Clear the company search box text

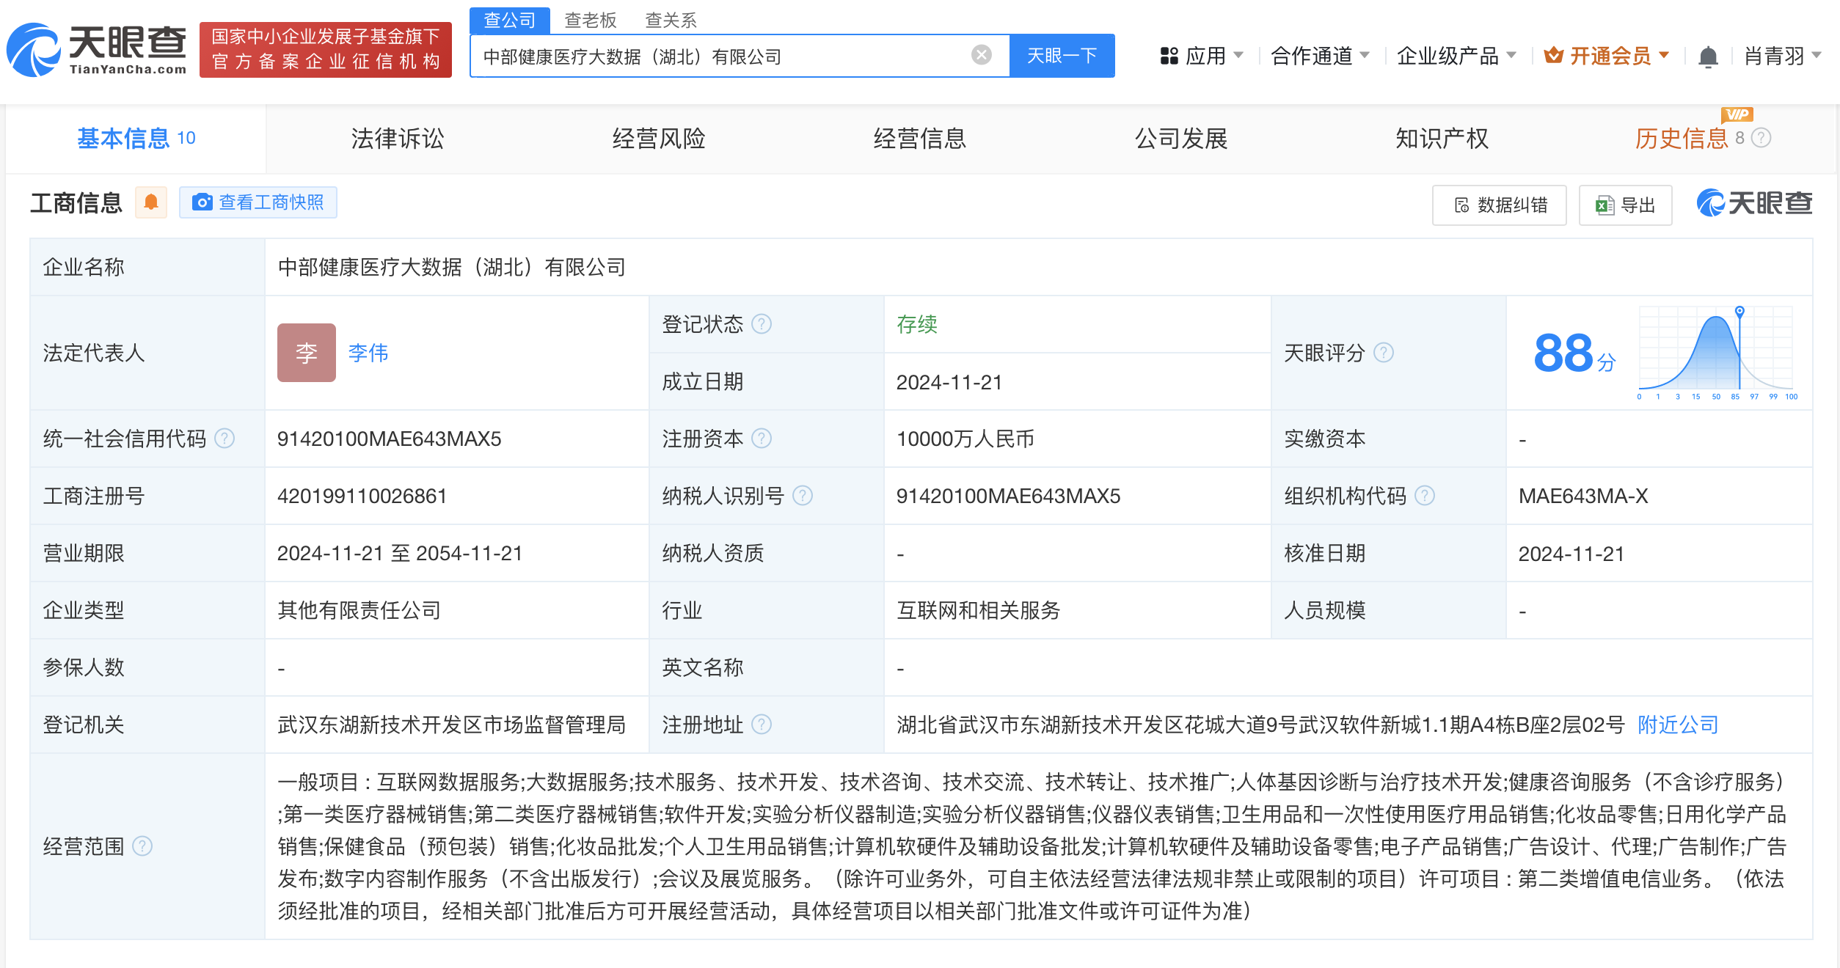click(981, 55)
